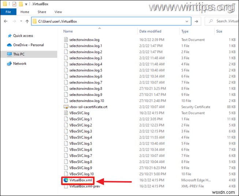This screenshot has height=196, width=239.
Task: Click the selectorwindow.log.5 file icon
Action: [x=66, y=70]
